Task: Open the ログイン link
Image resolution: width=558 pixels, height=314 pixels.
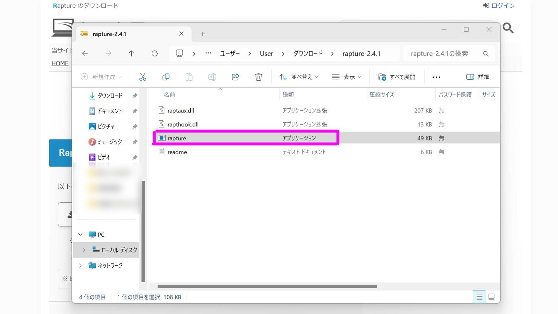Action: [499, 6]
